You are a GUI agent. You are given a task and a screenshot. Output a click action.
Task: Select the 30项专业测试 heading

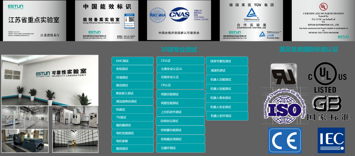click(179, 50)
